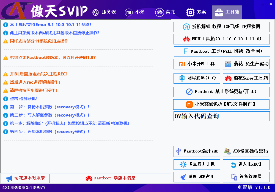Click the orange MI logo on 小米开BL工具
Viewport: 275px width, 192px height.
tap(182, 64)
